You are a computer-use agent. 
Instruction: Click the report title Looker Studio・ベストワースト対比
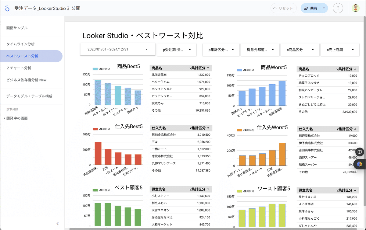pos(143,36)
